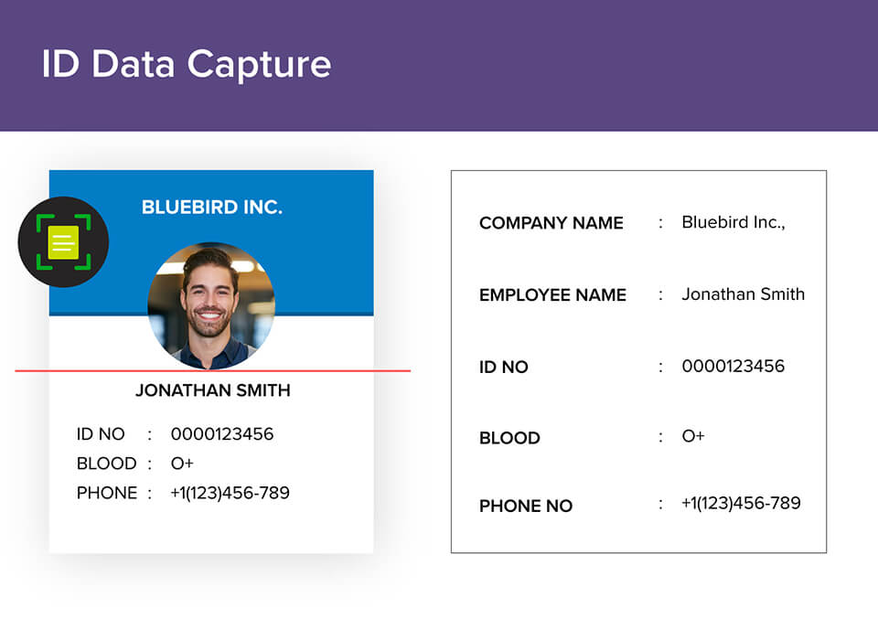Image resolution: width=878 pixels, height=640 pixels.
Task: Select the COMPANY NAME label
Action: (551, 223)
